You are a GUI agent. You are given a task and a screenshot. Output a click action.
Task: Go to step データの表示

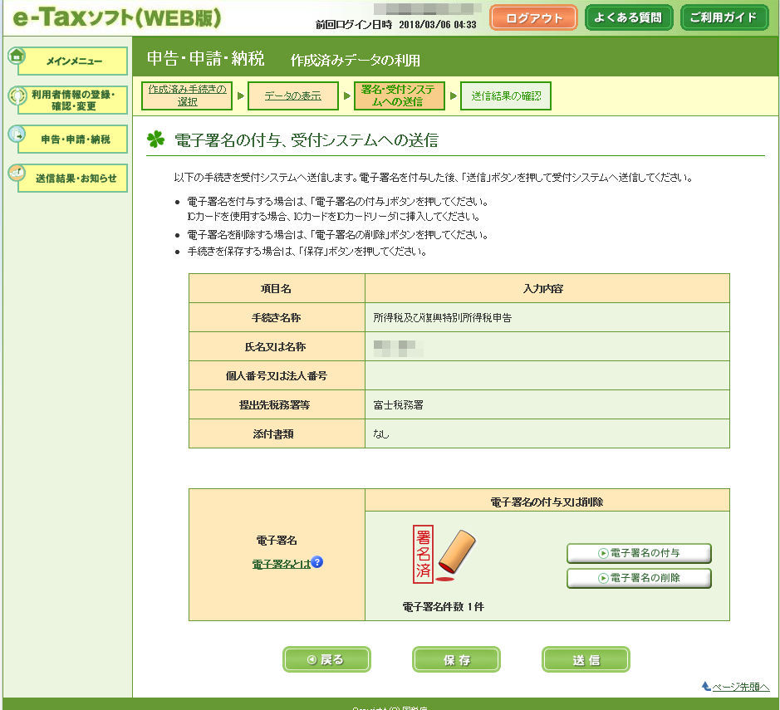[293, 95]
